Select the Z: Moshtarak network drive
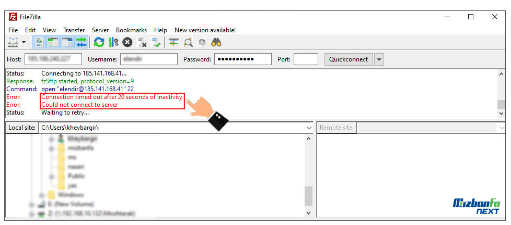The width and height of the screenshot is (511, 225). click(91, 214)
